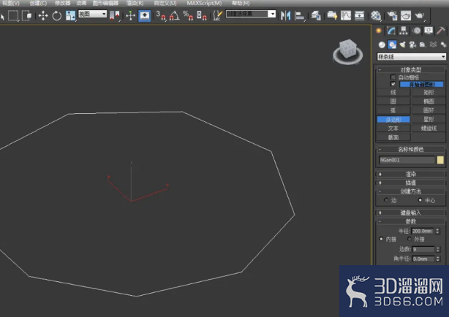Viewport: 449px width, 317px height.
Task: Select the rectangular selection region tool
Action: 13,15
